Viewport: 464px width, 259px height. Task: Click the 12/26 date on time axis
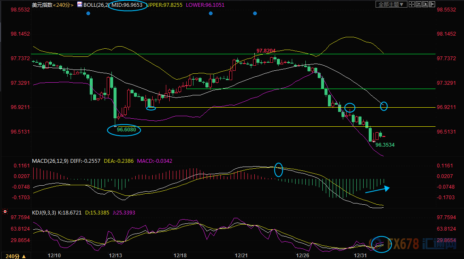pos(302,256)
